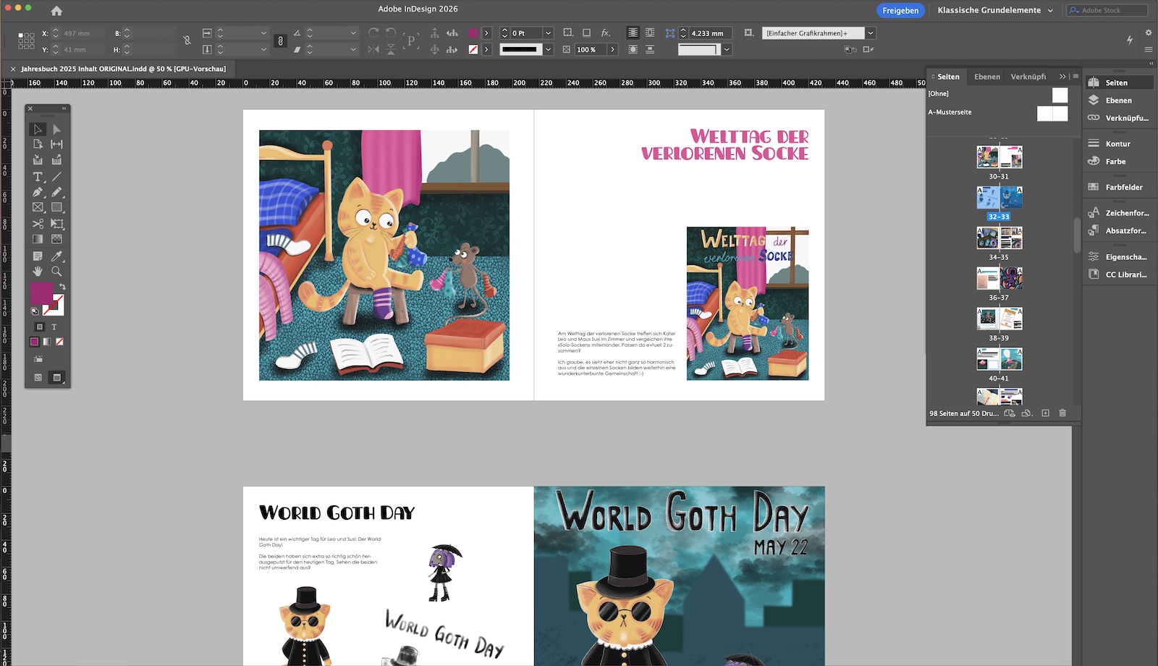Screen dimensions: 1158x666
Task: Select the Pen tool
Action: click(38, 193)
